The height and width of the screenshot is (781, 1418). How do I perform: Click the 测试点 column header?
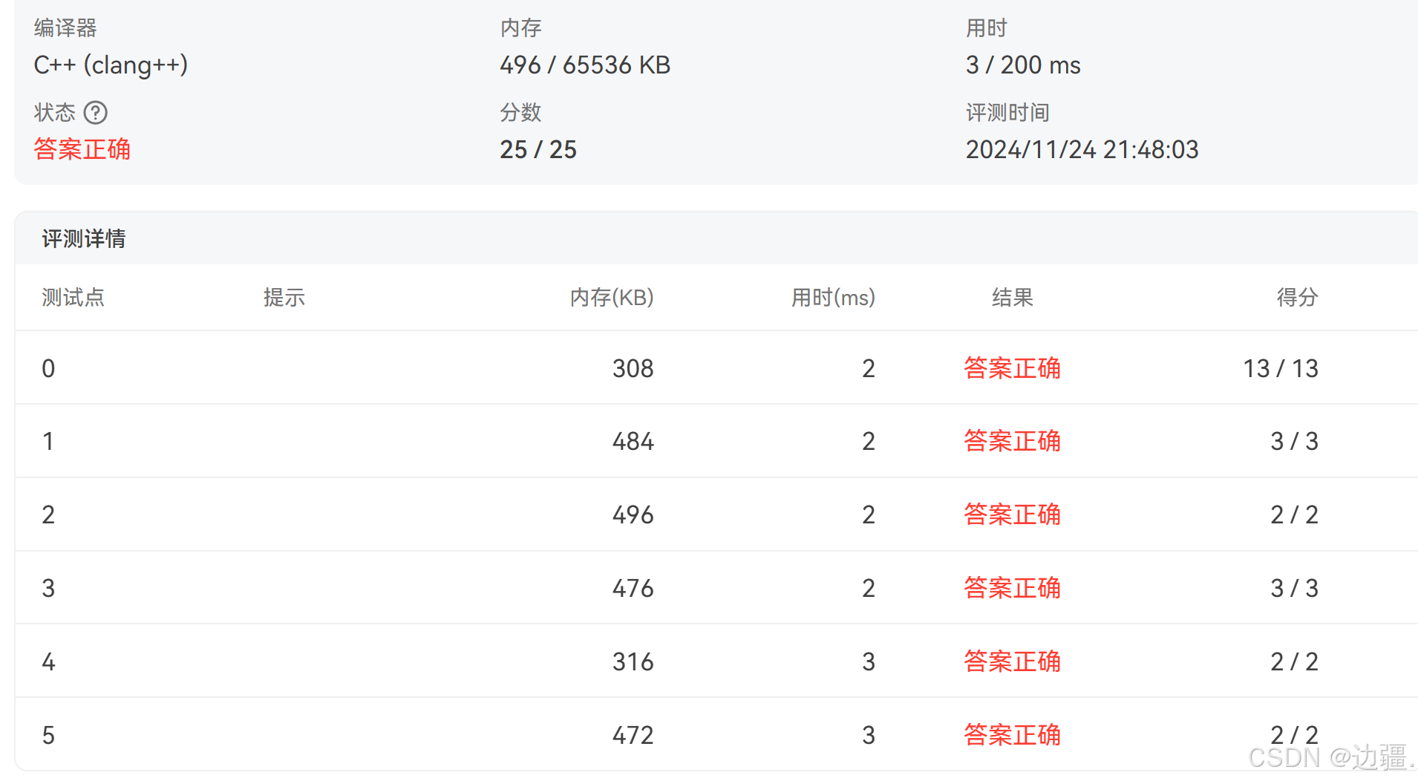coord(73,298)
